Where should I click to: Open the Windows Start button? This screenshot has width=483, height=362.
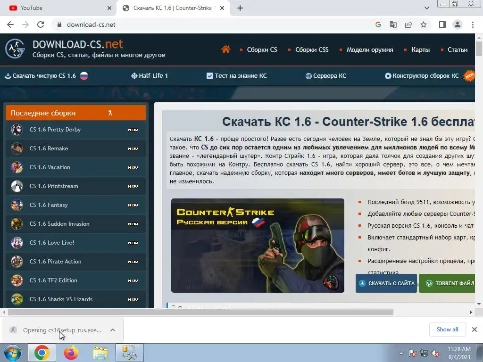(x=12, y=353)
